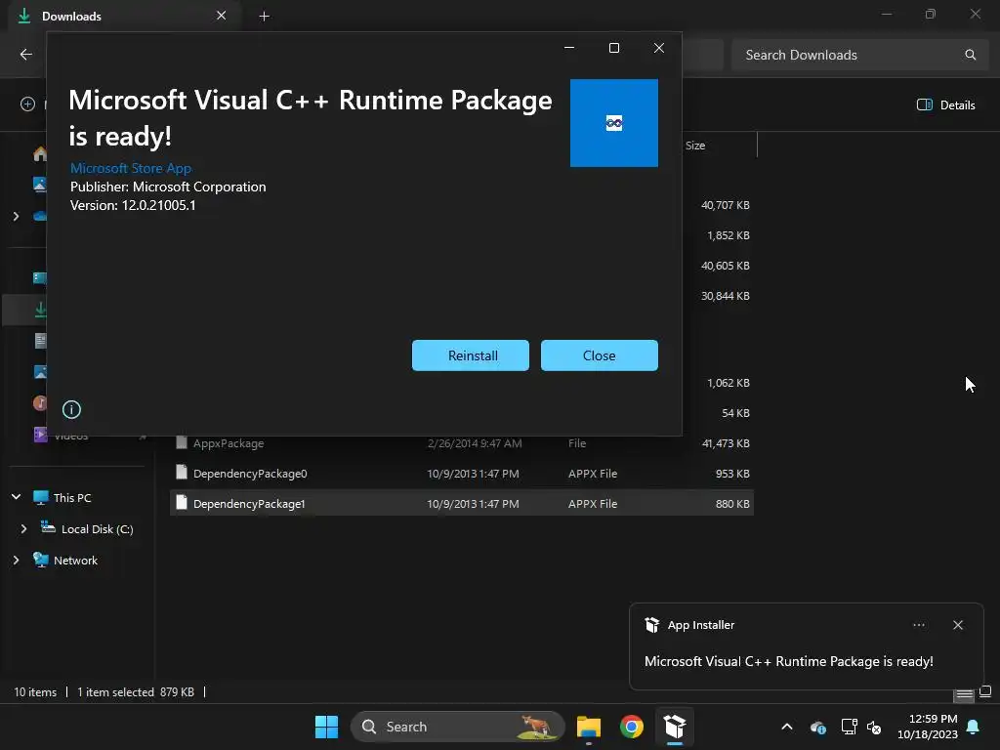Click the Home icon in the sidebar
Viewport: 1000px width, 750px height.
coord(39,153)
